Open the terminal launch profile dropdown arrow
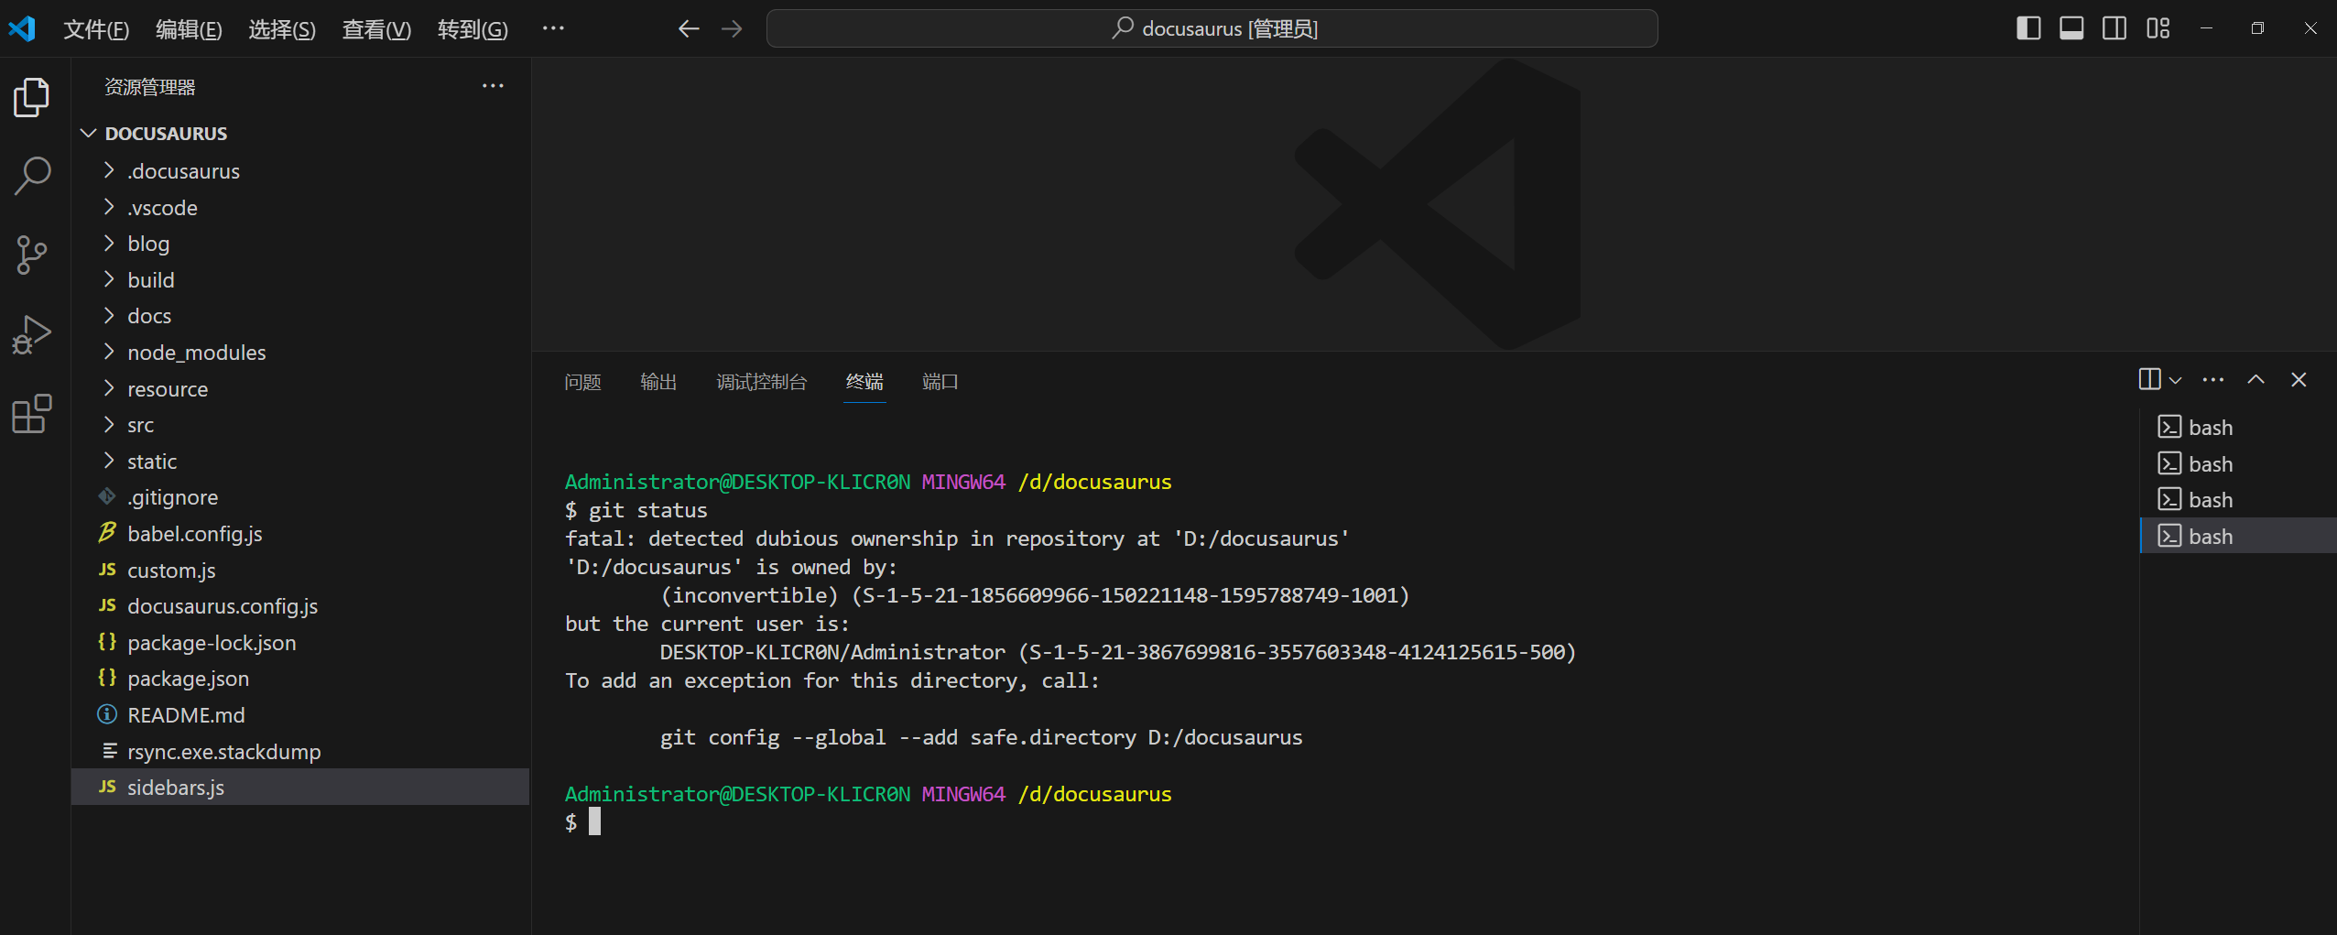 [2176, 380]
